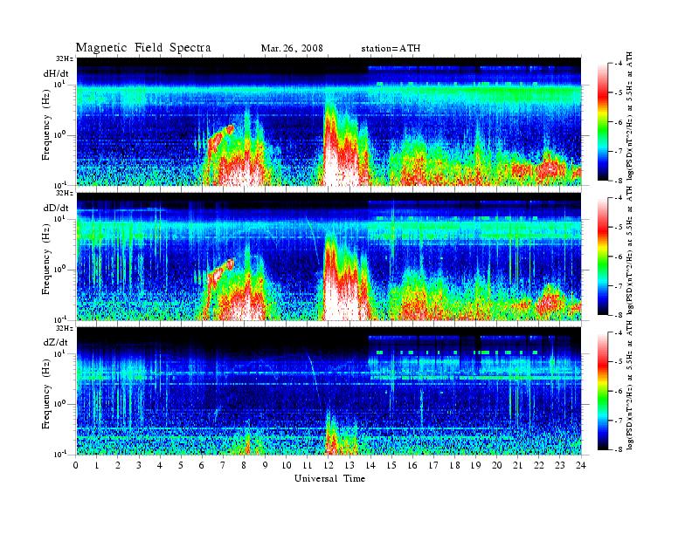
Task: Click the "dD/dt" panel label
Action: (56, 208)
